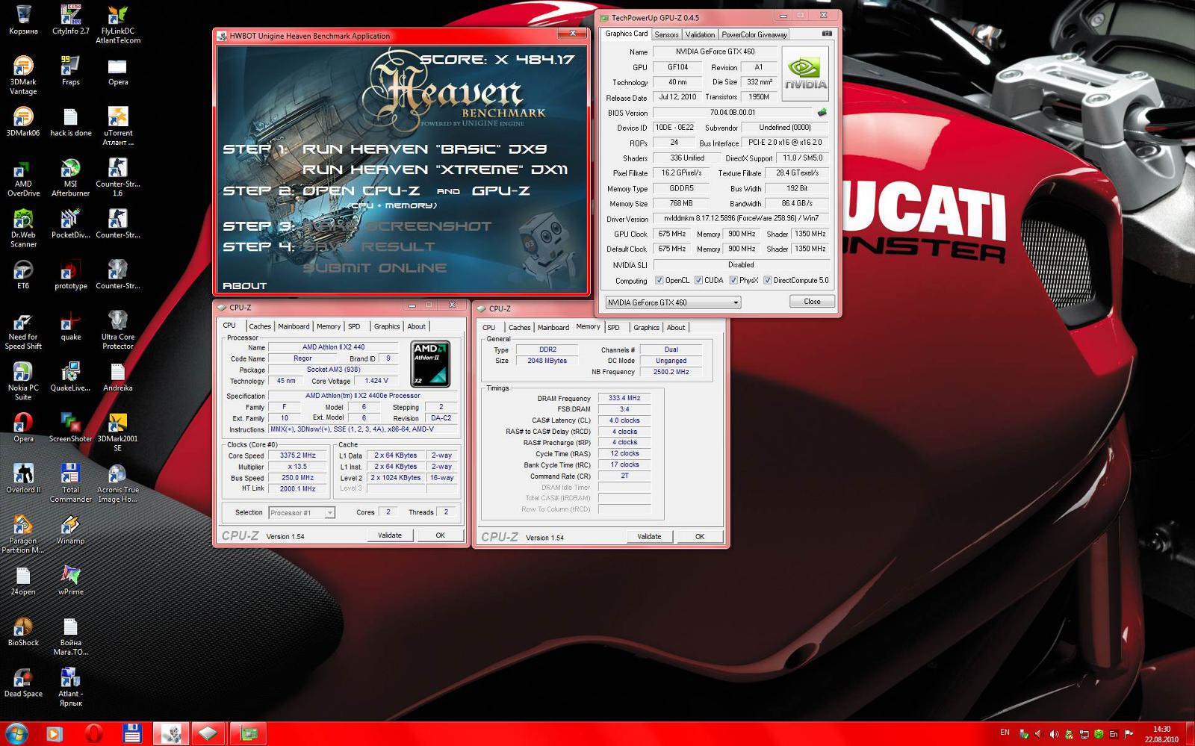Click Validate in the left CPU-Z window

pos(389,535)
